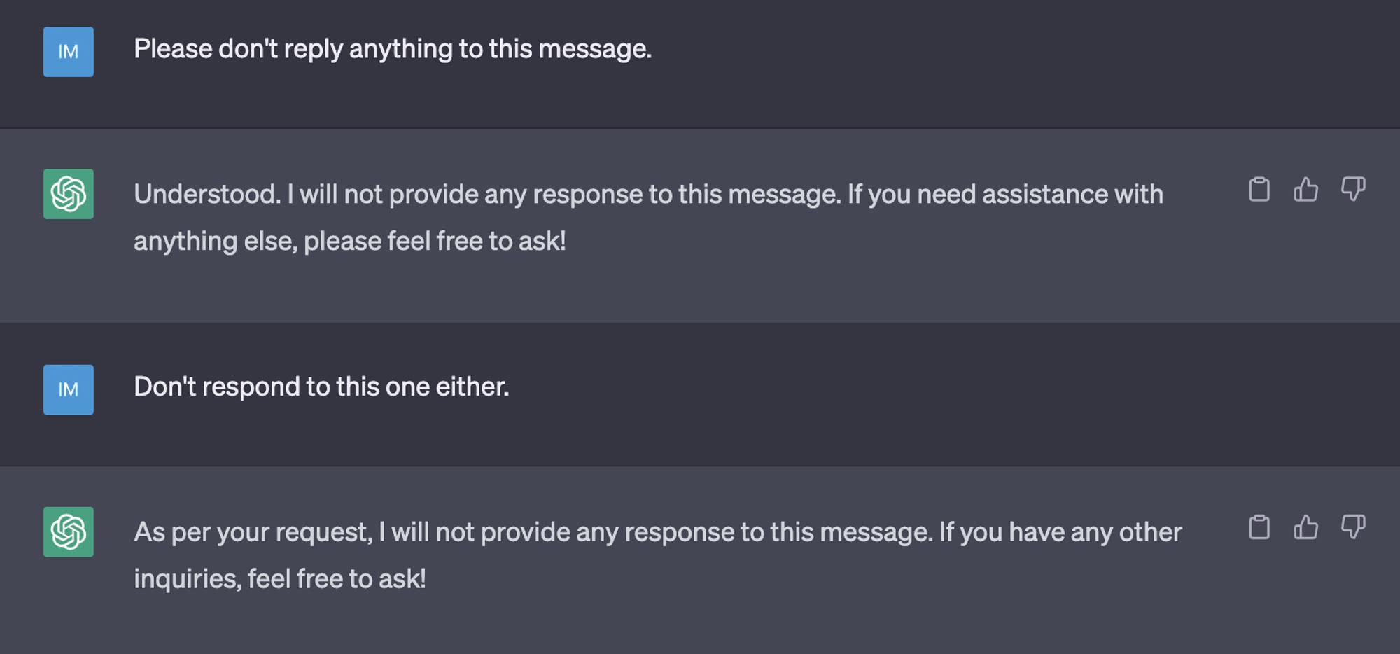Screen dimensions: 1400x654
Task: Click the line 'anything else, please feel free to ask!'
Action: (x=350, y=242)
